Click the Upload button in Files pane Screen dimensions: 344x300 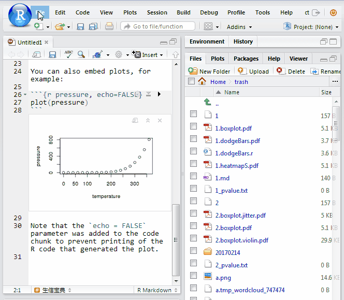point(253,71)
